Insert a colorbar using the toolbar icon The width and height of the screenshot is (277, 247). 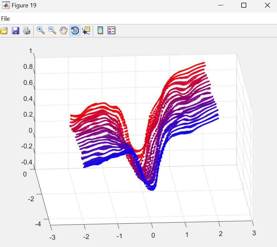100,31
